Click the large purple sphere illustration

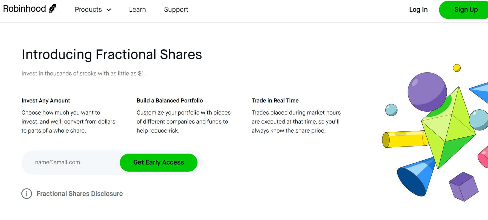pyautogui.click(x=426, y=91)
